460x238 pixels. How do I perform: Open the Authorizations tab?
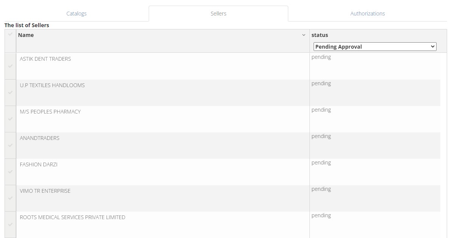point(367,13)
